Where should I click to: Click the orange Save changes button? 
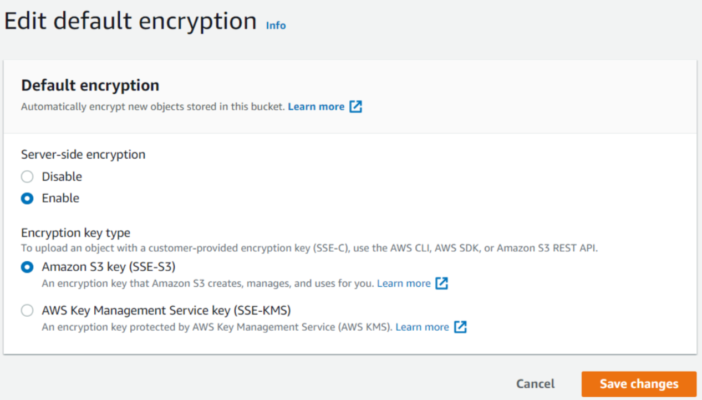(x=639, y=384)
